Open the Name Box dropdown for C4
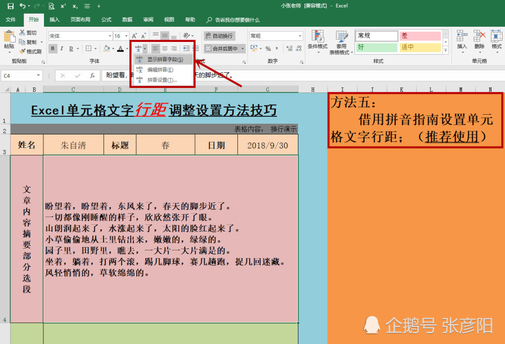Screen dimensions: 505x344 click(38, 76)
